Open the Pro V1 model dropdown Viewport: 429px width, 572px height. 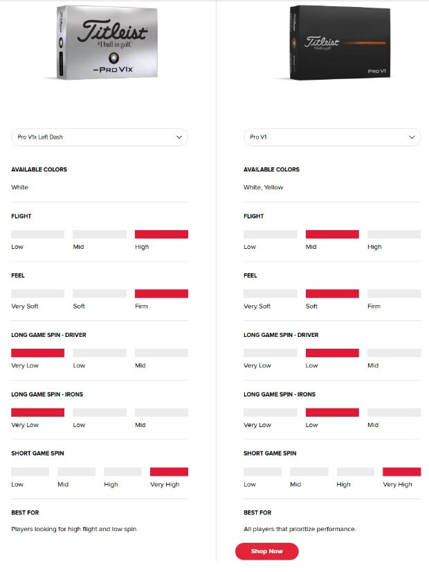(332, 137)
